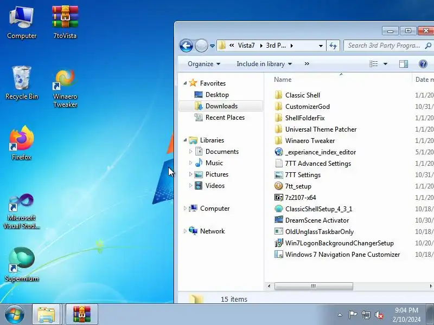
Task: Select Downloads under Favorites
Action: (221, 106)
